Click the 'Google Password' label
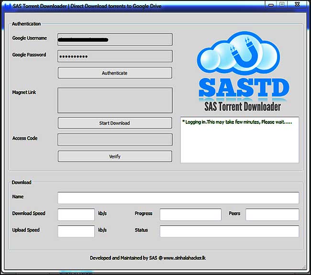This screenshot has width=311, height=275. point(29,55)
